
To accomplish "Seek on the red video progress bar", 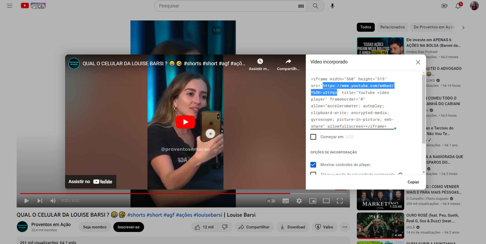I will click(x=183, y=193).
